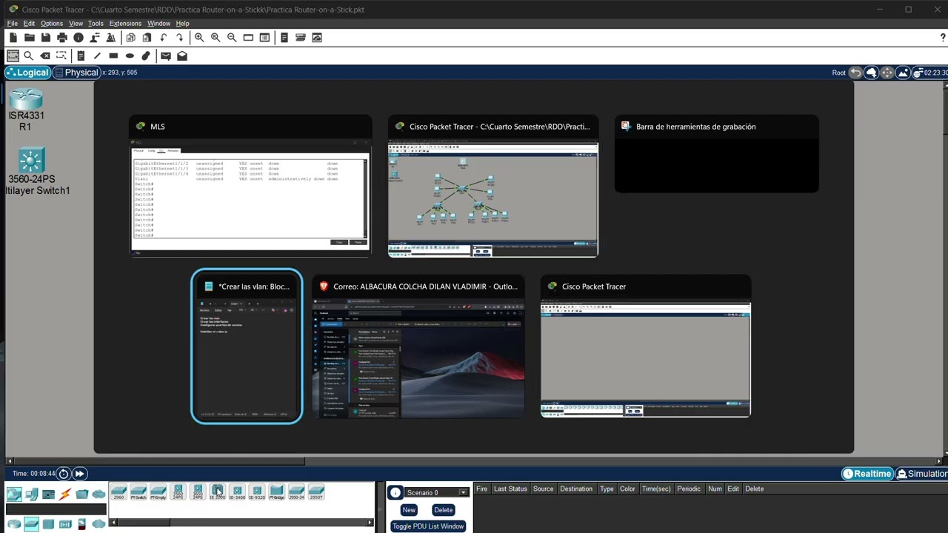Click the Back navigation arrow beside Root

[x=855, y=73]
